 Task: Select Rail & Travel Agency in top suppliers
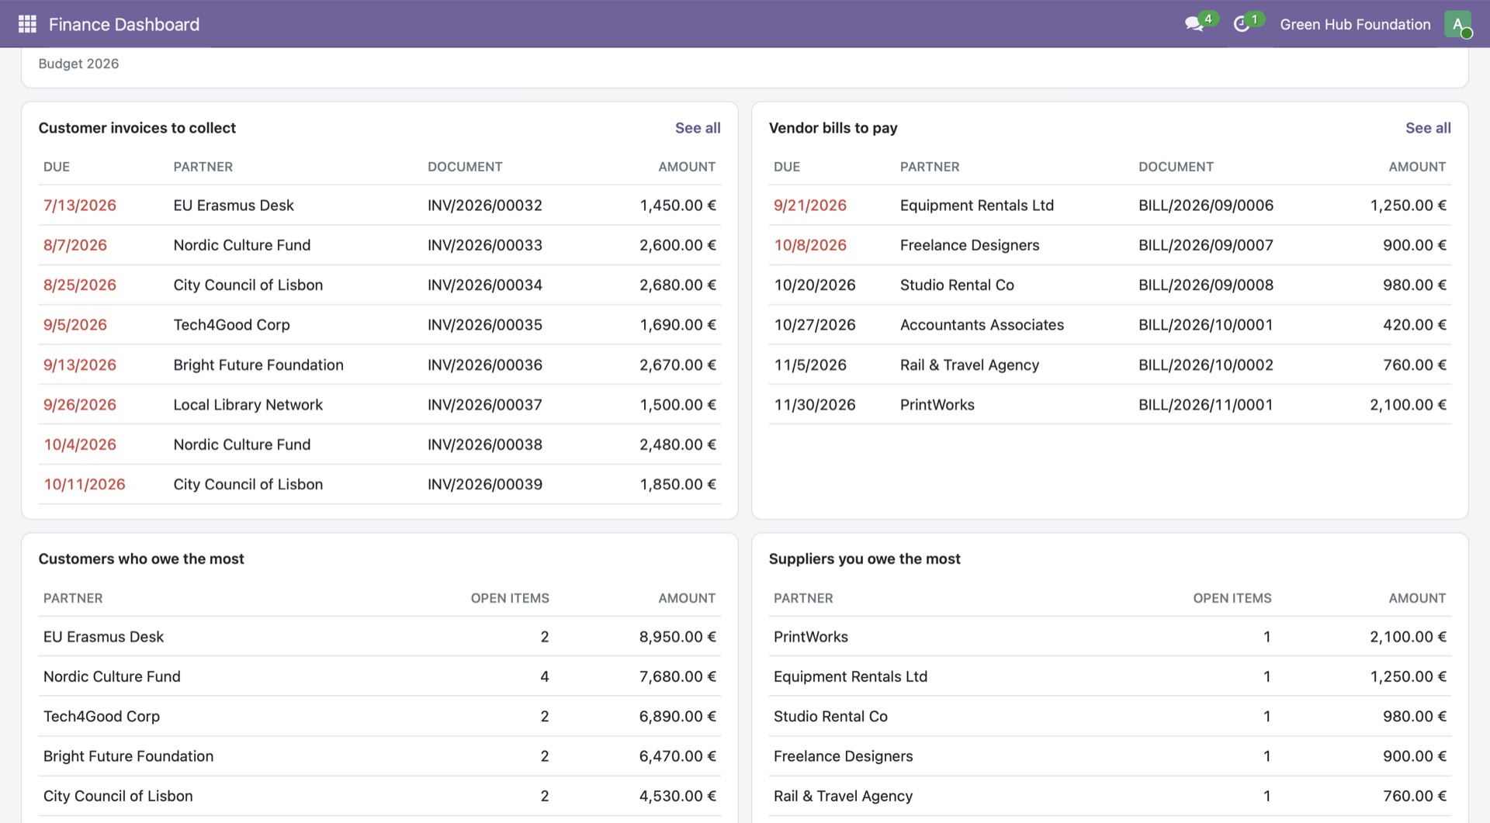843,796
